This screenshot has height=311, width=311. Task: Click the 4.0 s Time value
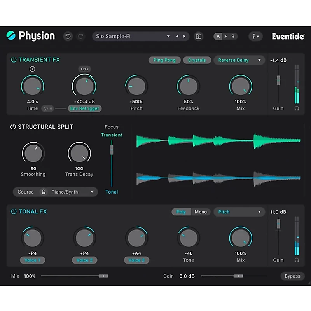[33, 101]
